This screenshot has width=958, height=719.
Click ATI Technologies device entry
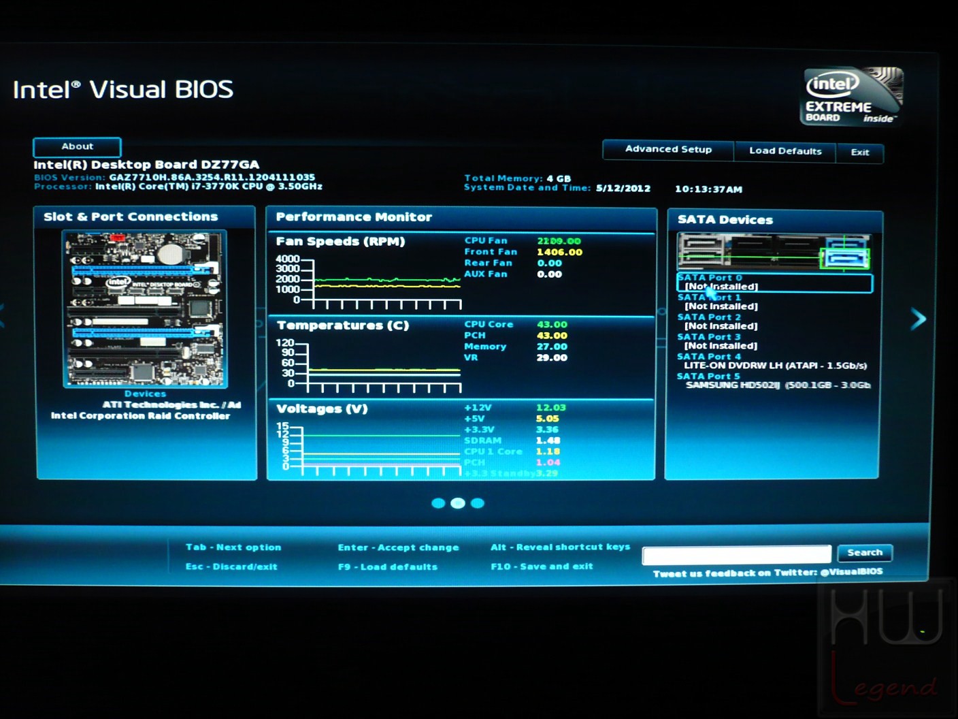pos(171,405)
